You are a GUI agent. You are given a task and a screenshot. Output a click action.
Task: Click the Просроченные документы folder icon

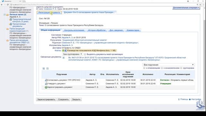click(x=11, y=24)
